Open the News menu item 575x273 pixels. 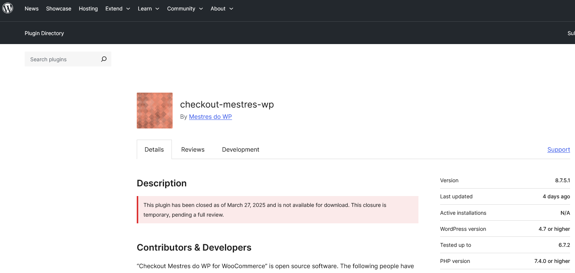[x=31, y=9]
